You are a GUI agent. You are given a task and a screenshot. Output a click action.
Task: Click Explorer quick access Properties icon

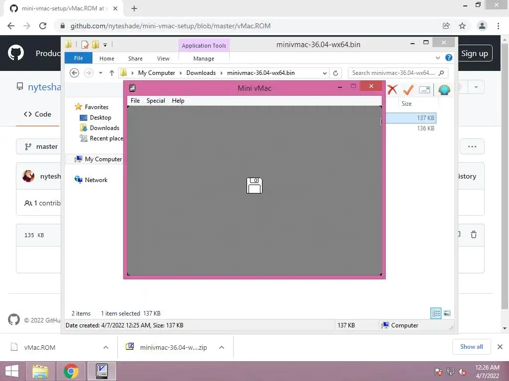click(x=85, y=45)
